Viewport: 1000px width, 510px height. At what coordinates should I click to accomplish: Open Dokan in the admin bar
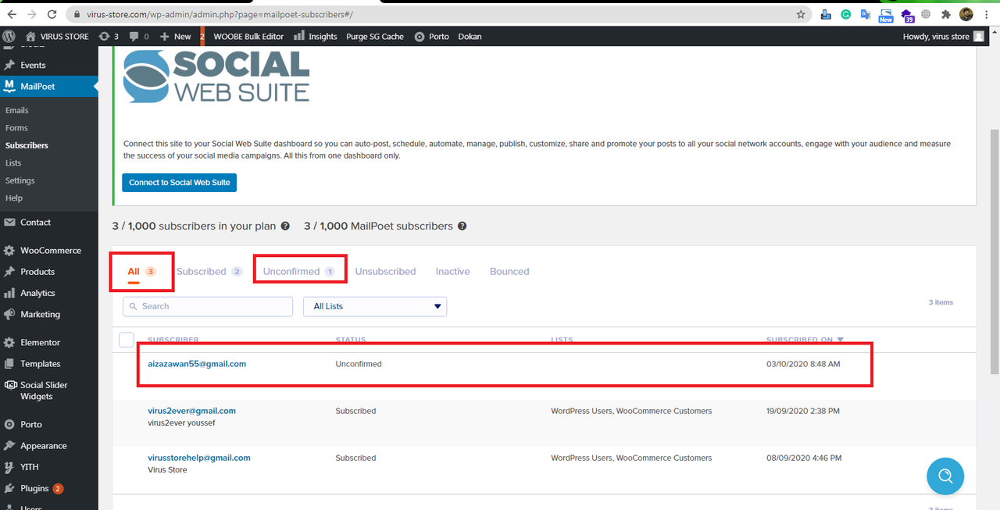coord(470,36)
